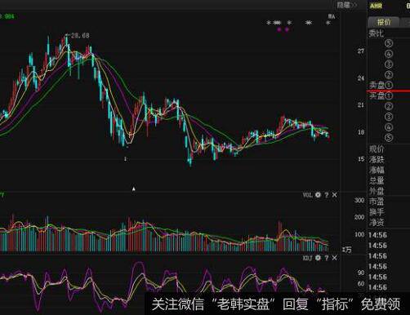Screen dimensions: 410x315
Task: Click KDJ axis value 90
Action: click(361, 273)
